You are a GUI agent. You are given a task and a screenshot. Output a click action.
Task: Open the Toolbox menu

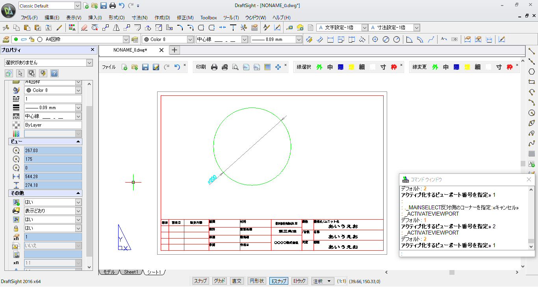click(x=208, y=18)
